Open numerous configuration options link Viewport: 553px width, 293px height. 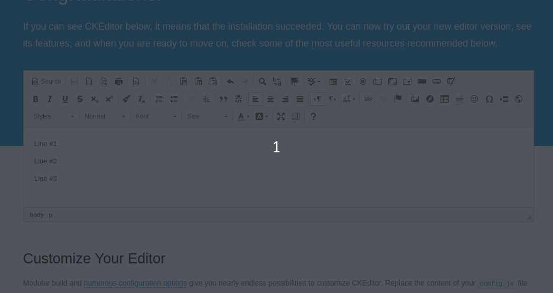click(x=135, y=283)
